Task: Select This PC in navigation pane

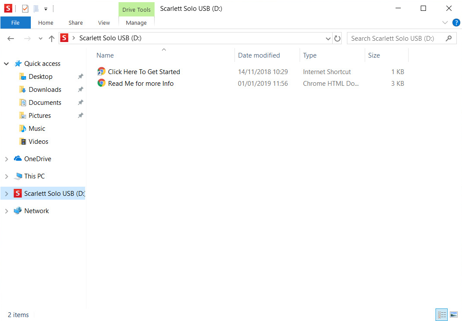Action: [34, 176]
